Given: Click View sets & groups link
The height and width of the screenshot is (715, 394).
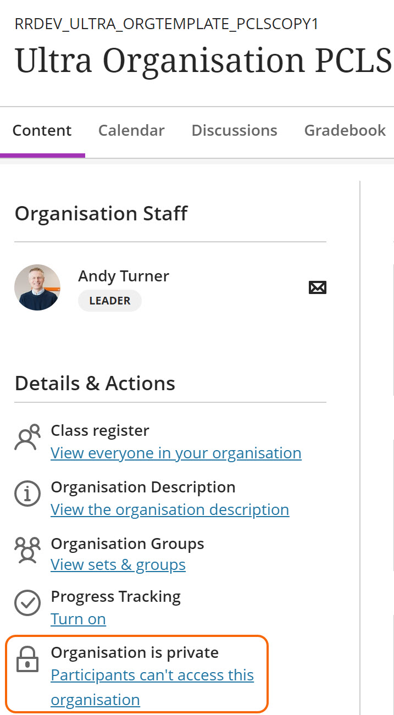Looking at the screenshot, I should click(x=118, y=564).
